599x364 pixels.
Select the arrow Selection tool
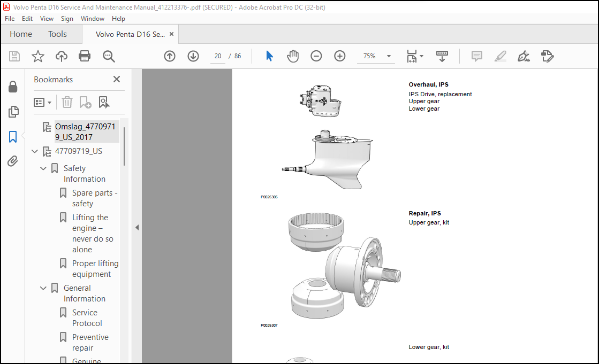(269, 56)
